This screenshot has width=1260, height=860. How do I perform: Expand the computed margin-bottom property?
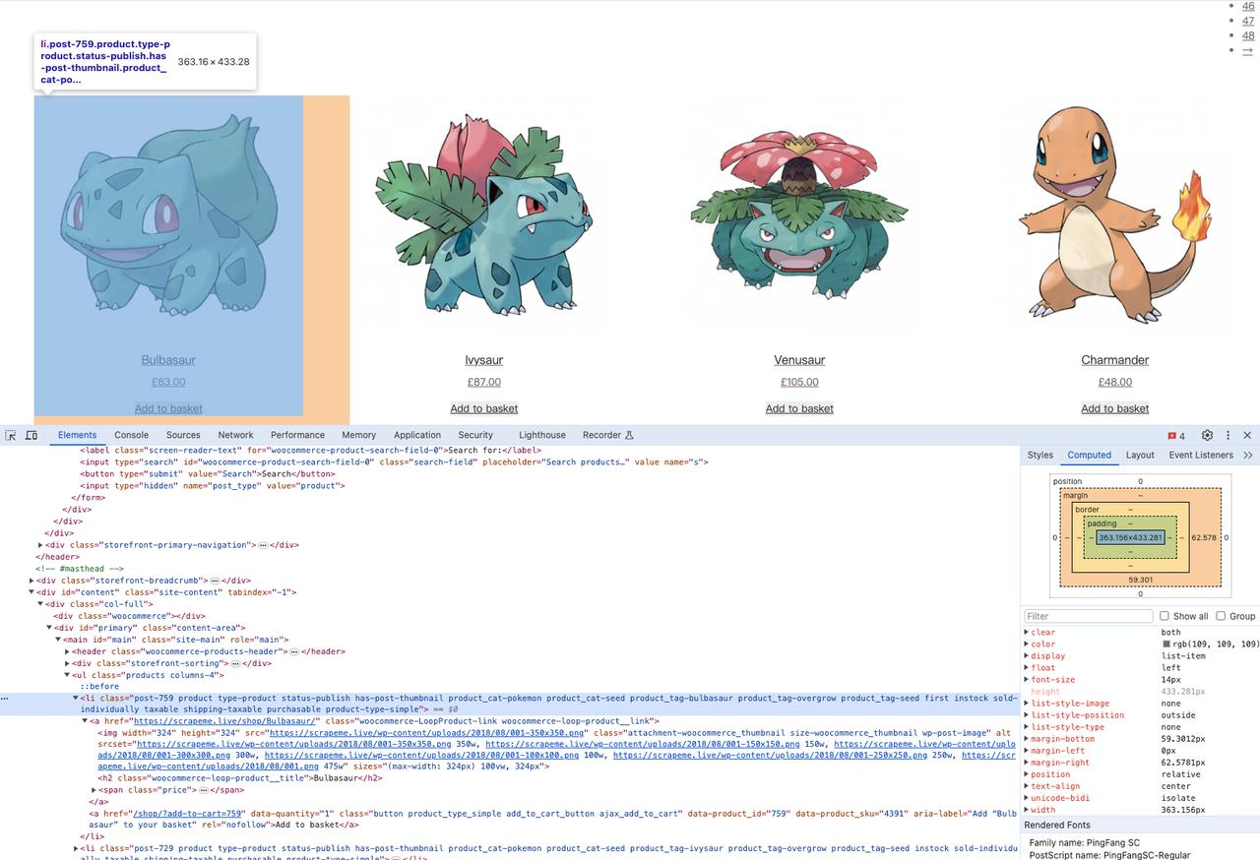pos(1027,739)
